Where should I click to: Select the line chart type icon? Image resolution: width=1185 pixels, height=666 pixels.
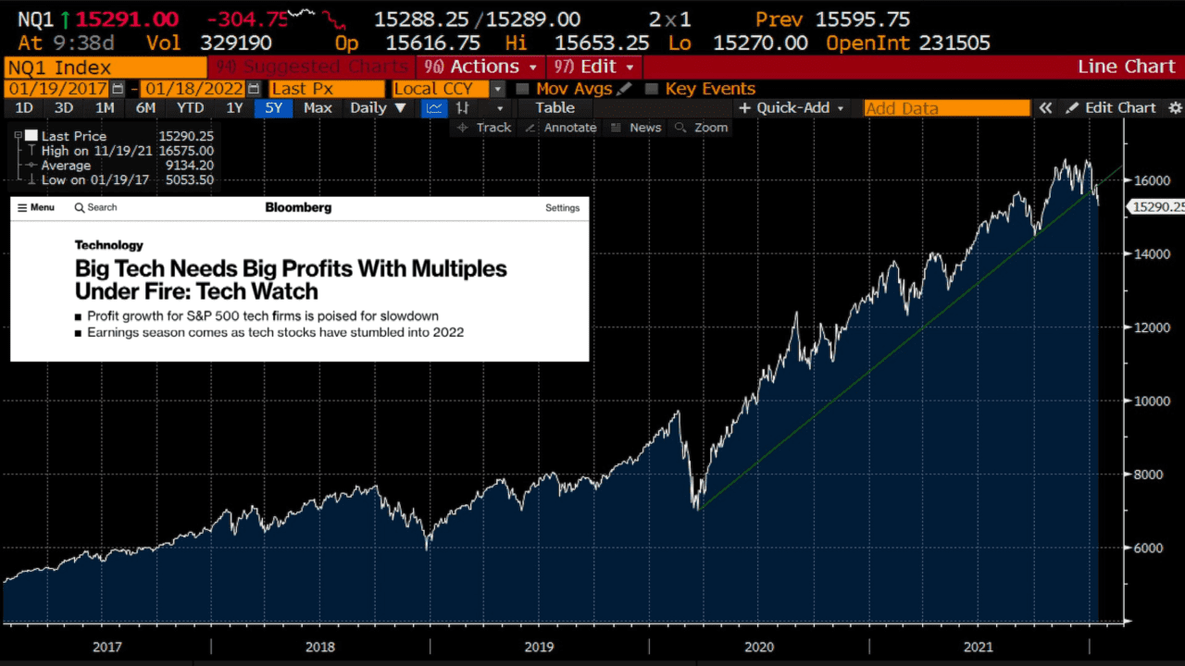coord(434,108)
